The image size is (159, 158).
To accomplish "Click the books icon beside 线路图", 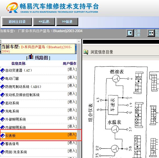I will [31, 57].
